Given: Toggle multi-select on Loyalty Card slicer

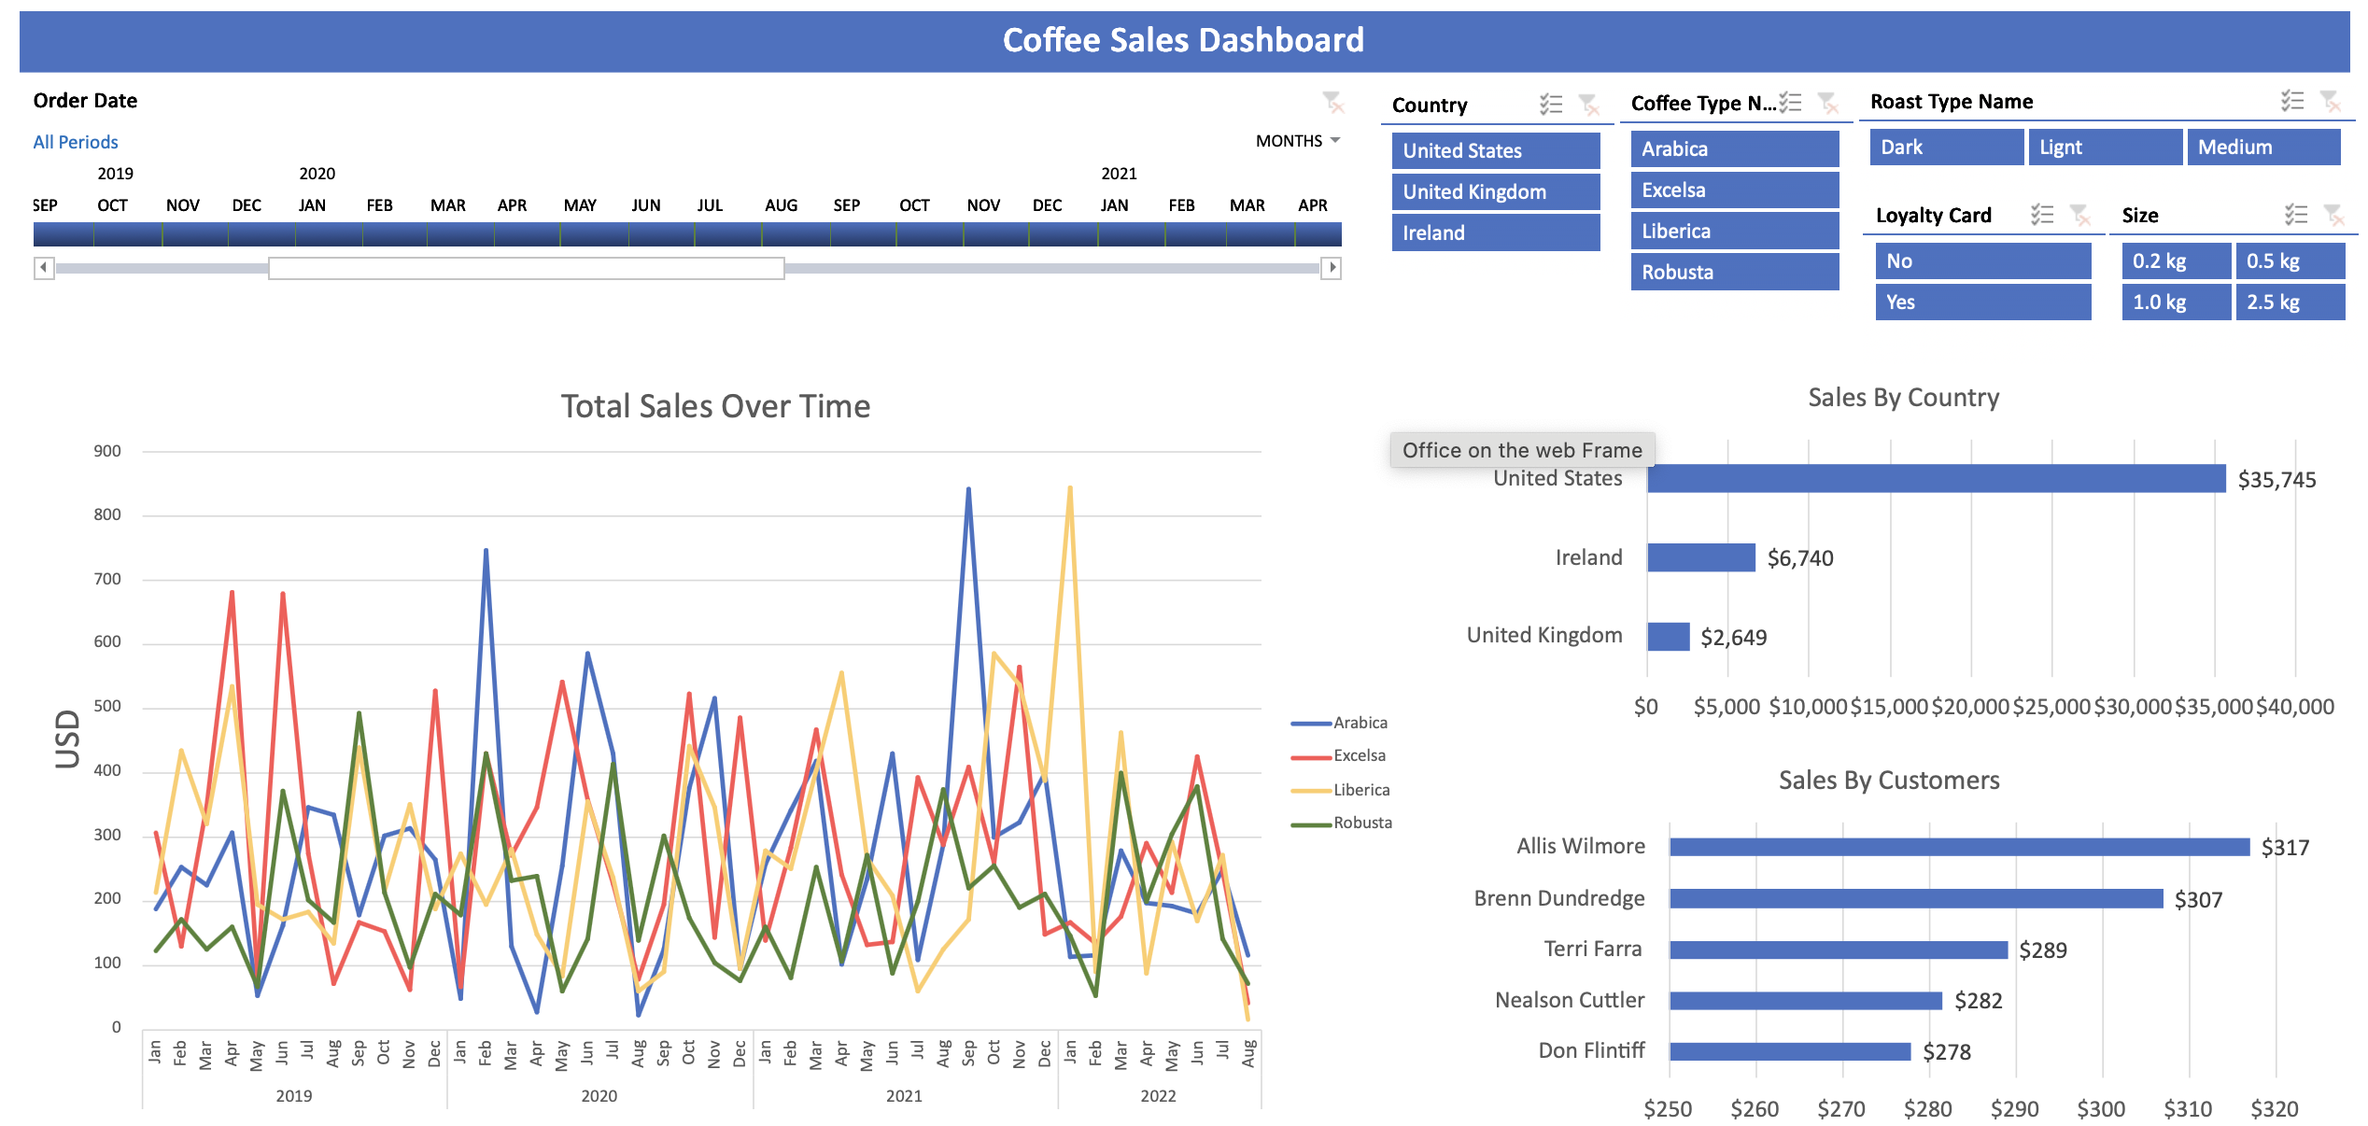Looking at the screenshot, I should pos(2042,215).
